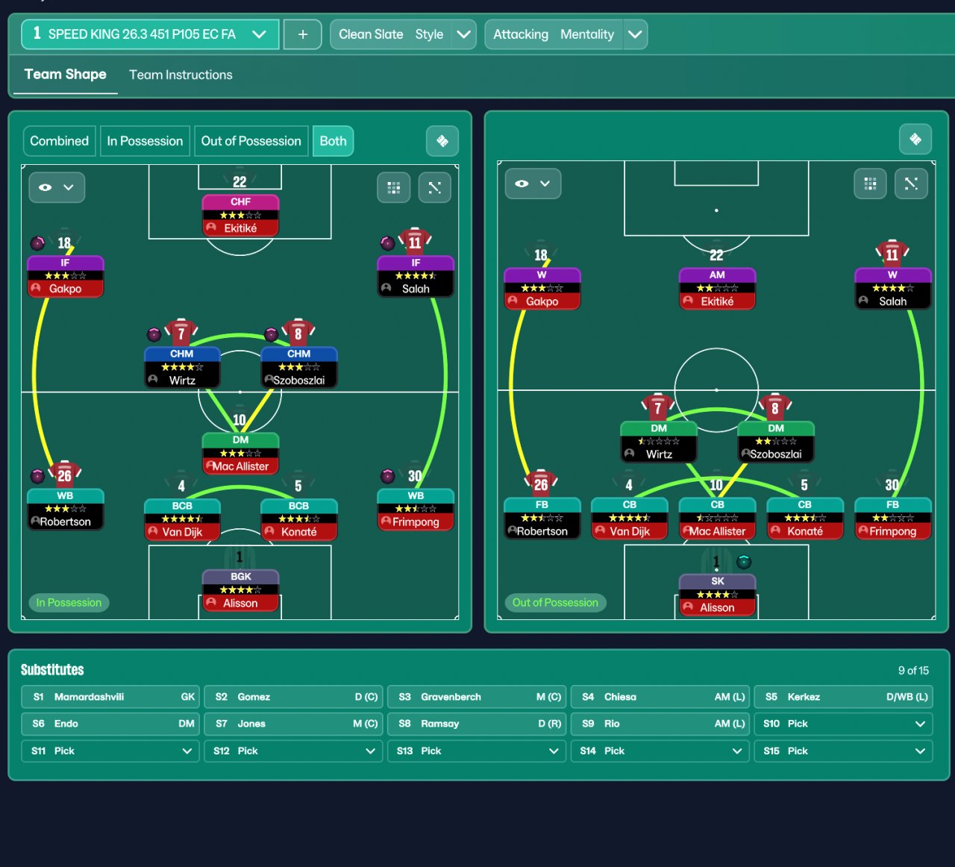Select substitute S4 Chiesa

(x=660, y=697)
